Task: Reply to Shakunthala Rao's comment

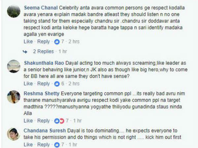Action: (43, 84)
